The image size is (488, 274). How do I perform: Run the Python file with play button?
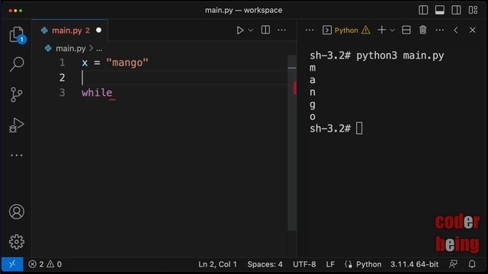click(x=240, y=30)
